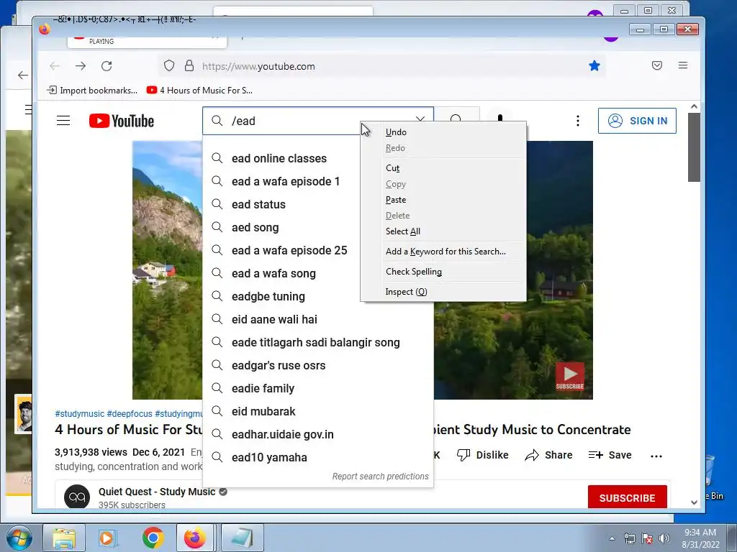
Task: Click the volume icon in system tray
Action: pyautogui.click(x=664, y=538)
